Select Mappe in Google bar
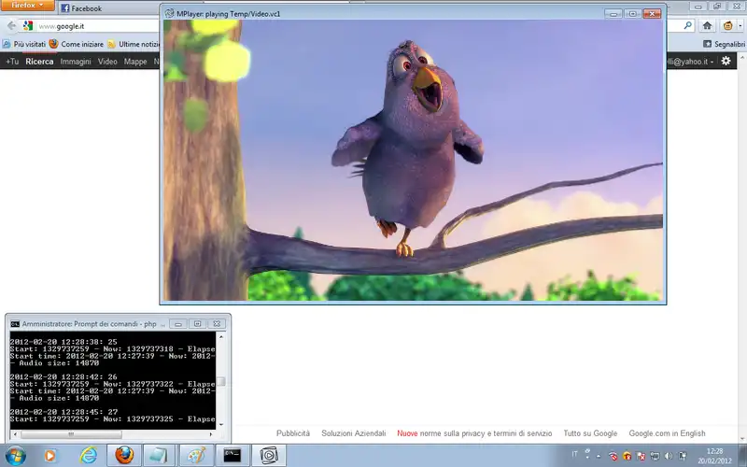The height and width of the screenshot is (467, 747). [135, 62]
